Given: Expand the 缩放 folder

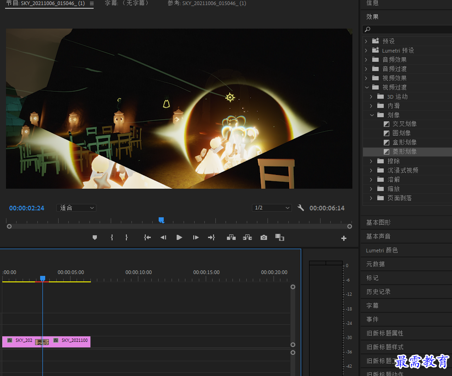Looking at the screenshot, I should point(371,189).
